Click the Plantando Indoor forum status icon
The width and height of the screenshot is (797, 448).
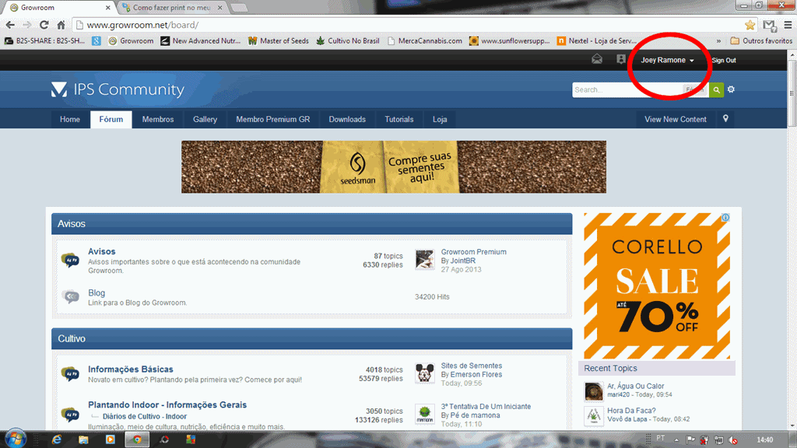(x=70, y=415)
